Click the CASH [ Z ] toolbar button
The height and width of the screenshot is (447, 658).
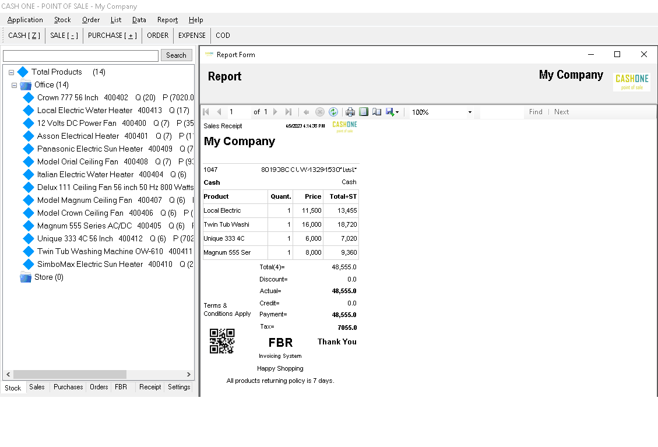(x=24, y=35)
